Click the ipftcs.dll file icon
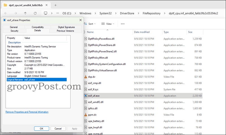This screenshot has height=135, width=226. pos(86,108)
